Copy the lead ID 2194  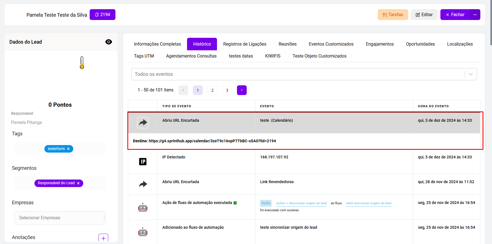(x=102, y=15)
